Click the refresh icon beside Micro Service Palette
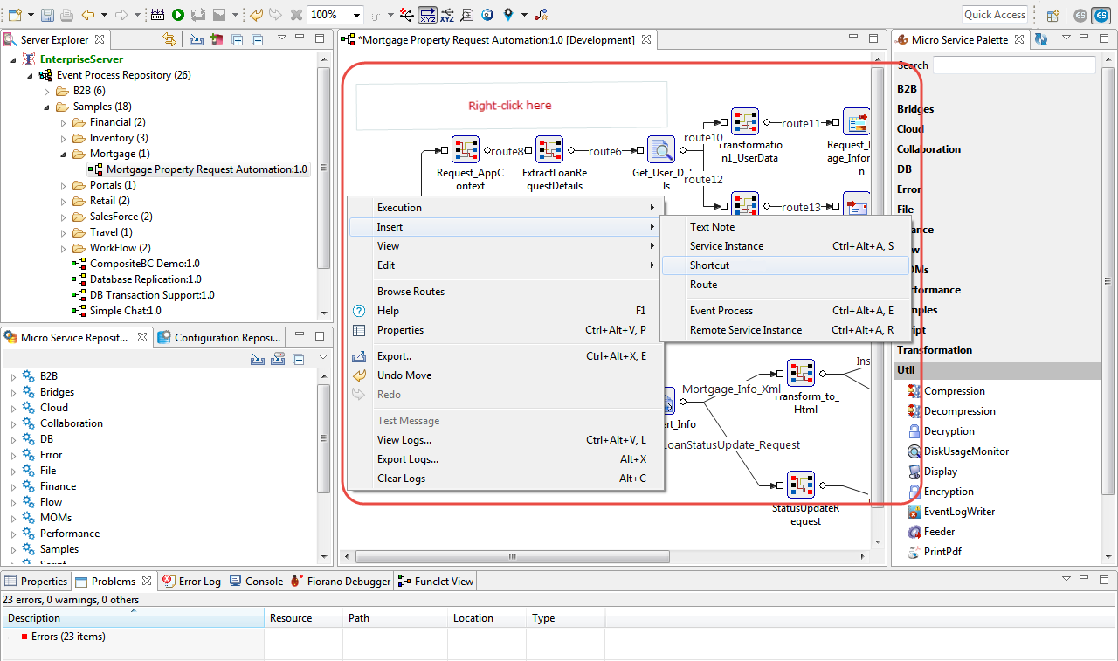This screenshot has height=661, width=1118. [1041, 39]
